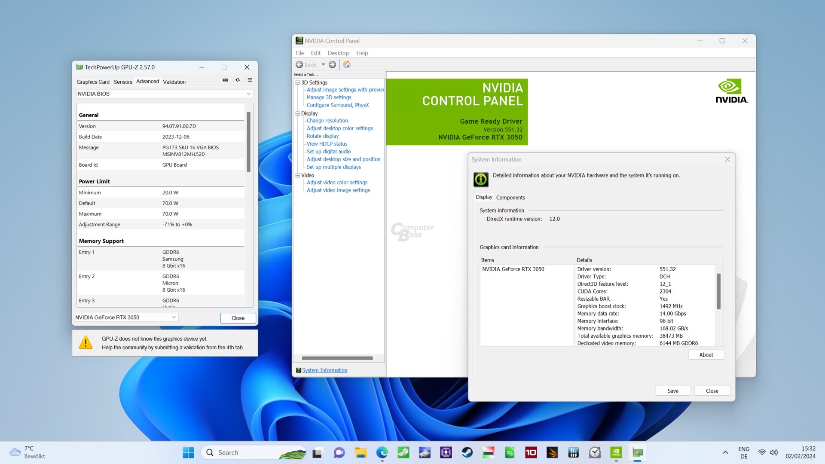Open Steam from the taskbar
Image resolution: width=825 pixels, height=464 pixels.
467,452
